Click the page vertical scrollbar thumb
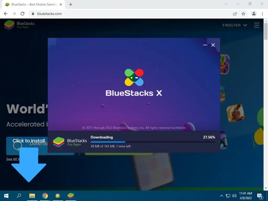268x201 pixels. click(x=266, y=32)
